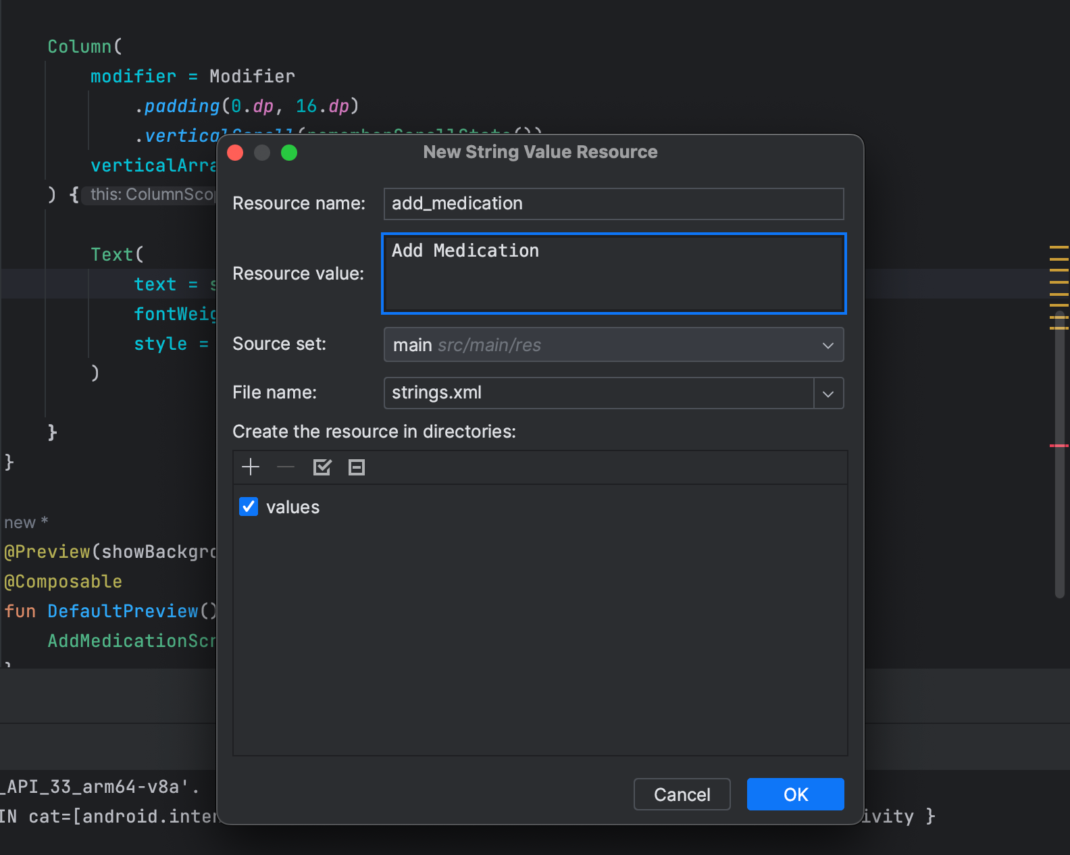Image resolution: width=1070 pixels, height=855 pixels.
Task: Click the select all directories icon
Action: tap(322, 467)
